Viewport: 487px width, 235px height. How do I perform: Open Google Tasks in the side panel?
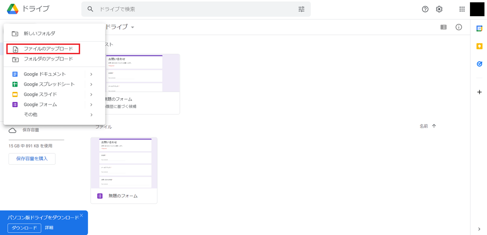click(x=479, y=64)
